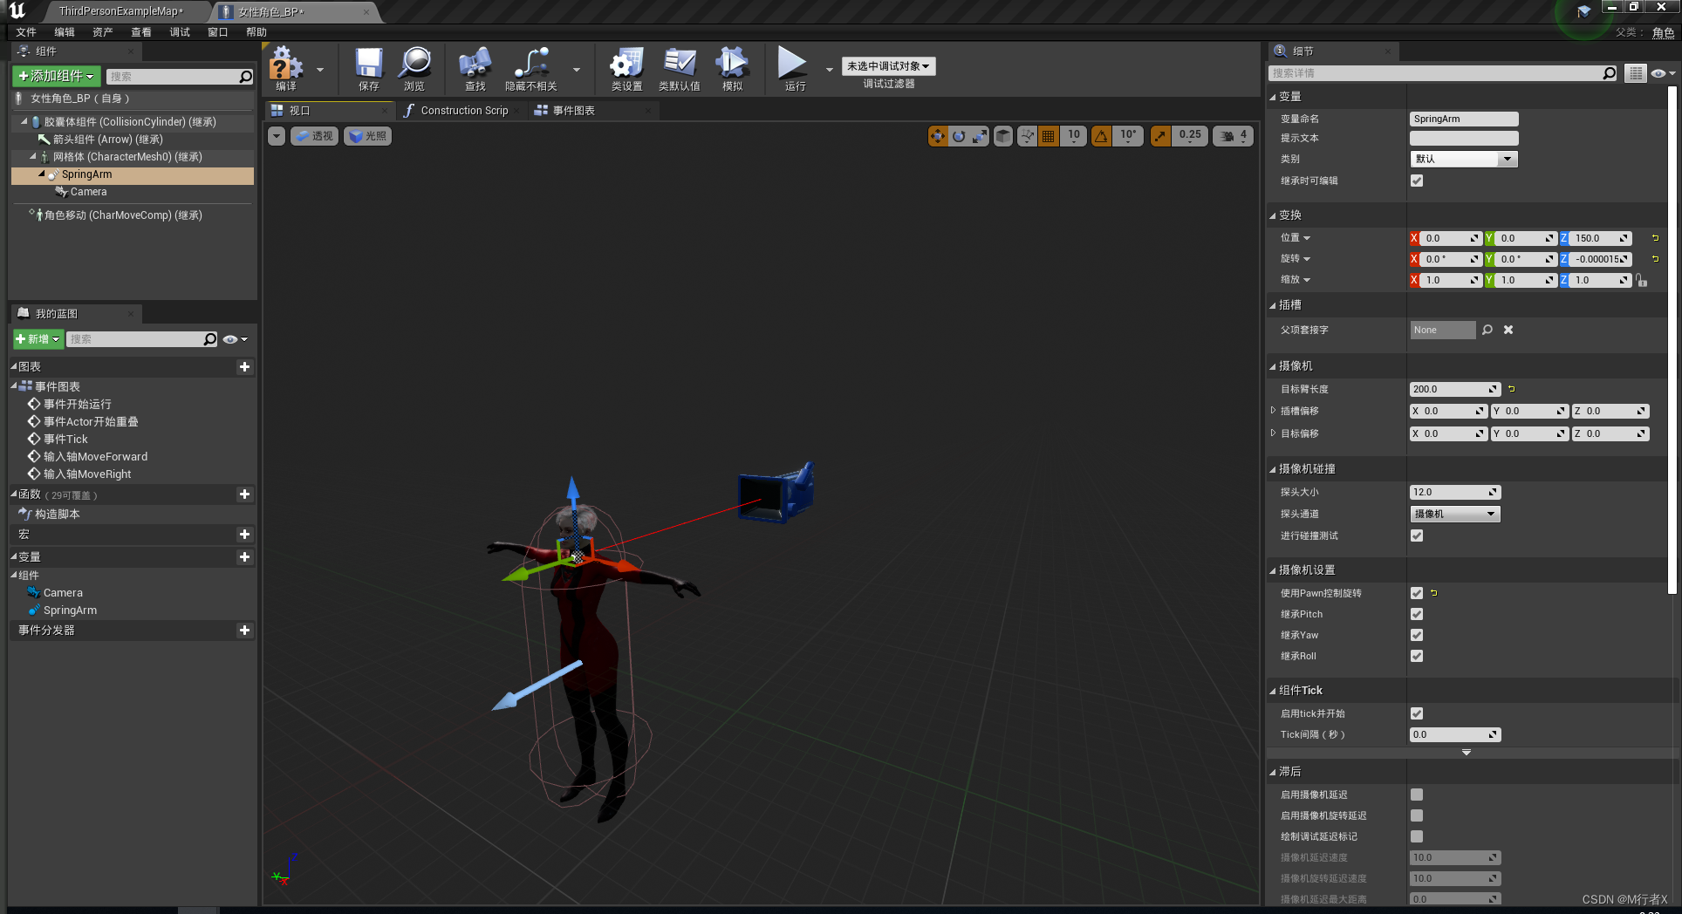Open the 文件 menu
Image resolution: width=1682 pixels, height=914 pixels.
point(26,32)
